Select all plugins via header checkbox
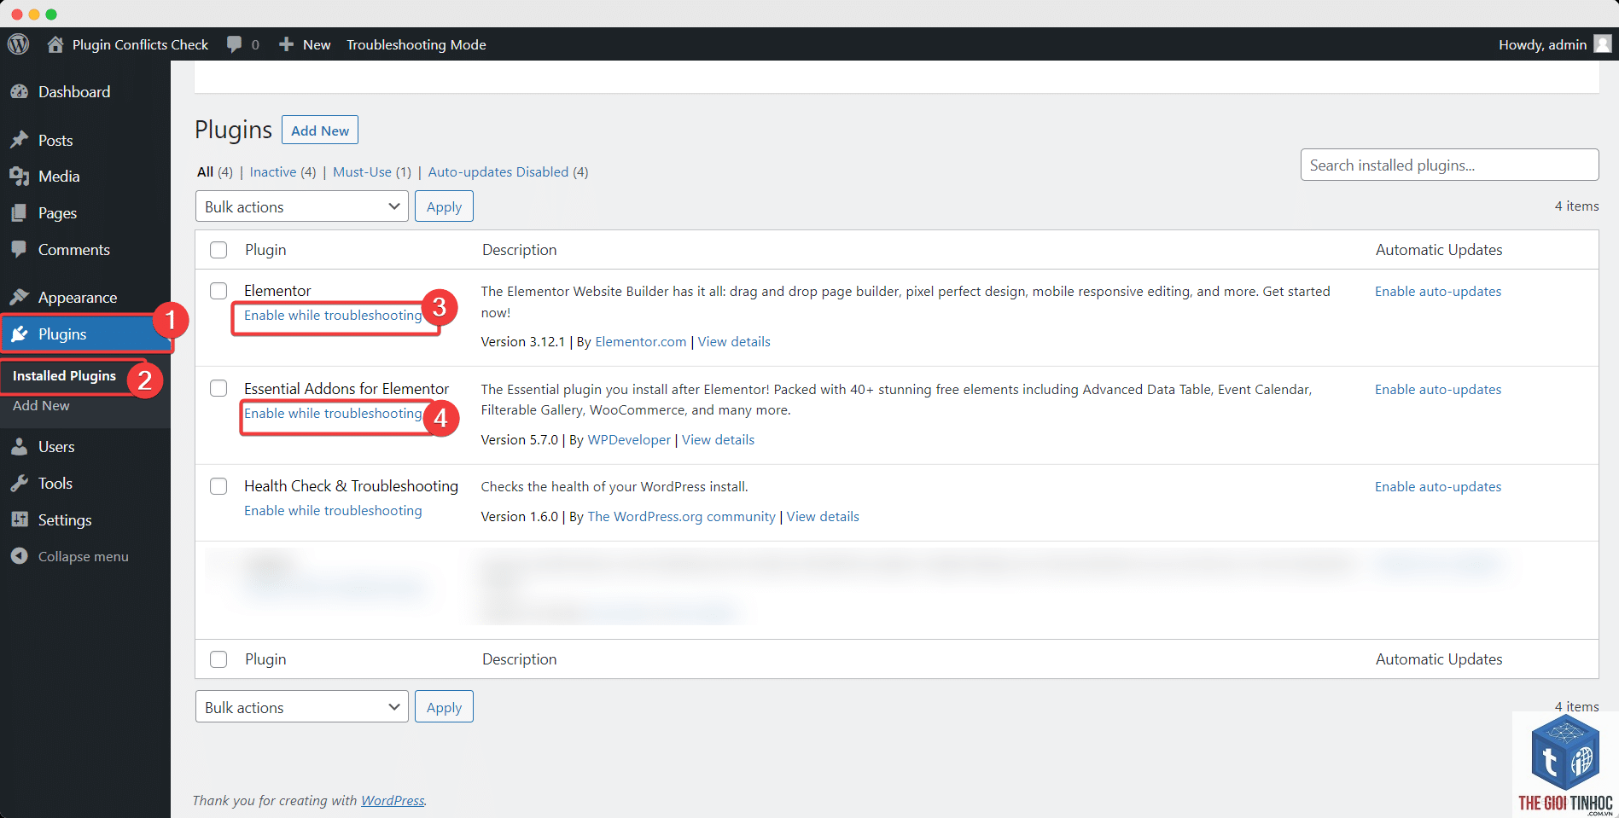 218,250
